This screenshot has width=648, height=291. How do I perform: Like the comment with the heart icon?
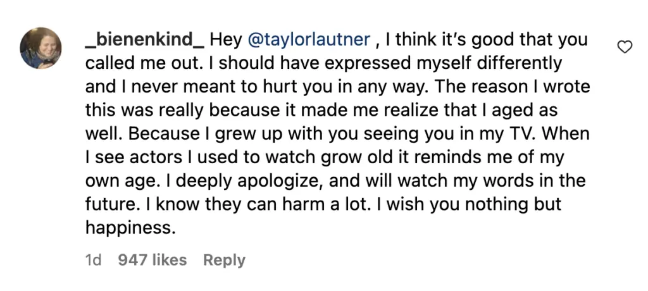pyautogui.click(x=625, y=46)
